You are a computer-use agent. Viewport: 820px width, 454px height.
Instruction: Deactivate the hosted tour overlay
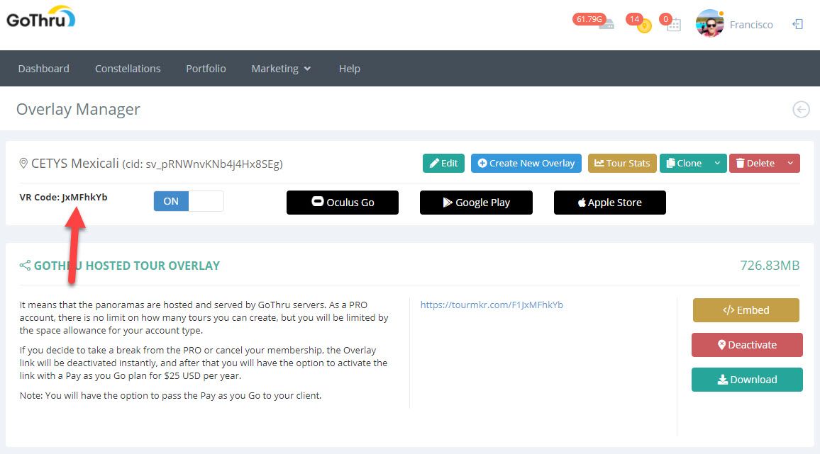tap(747, 345)
